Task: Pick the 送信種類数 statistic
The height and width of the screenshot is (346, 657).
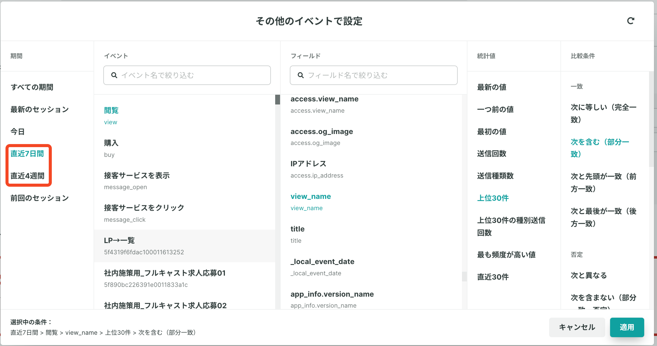Action: [x=495, y=176]
